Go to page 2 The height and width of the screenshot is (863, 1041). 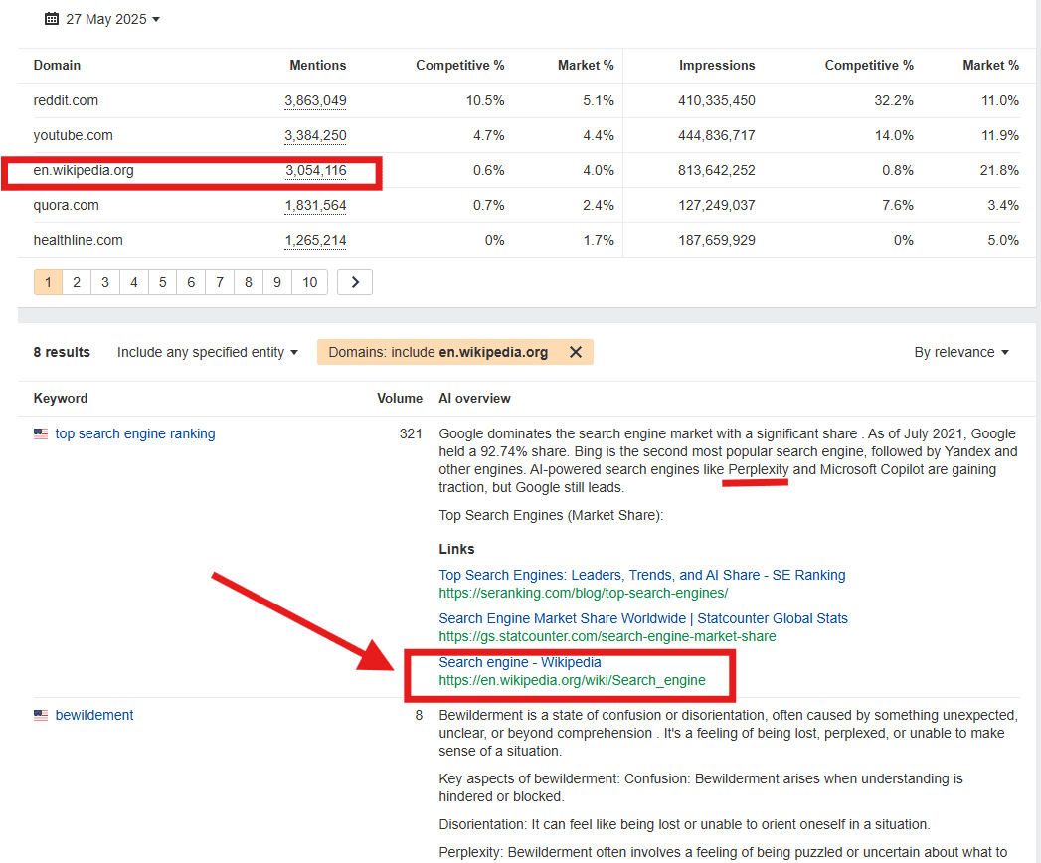click(x=77, y=282)
